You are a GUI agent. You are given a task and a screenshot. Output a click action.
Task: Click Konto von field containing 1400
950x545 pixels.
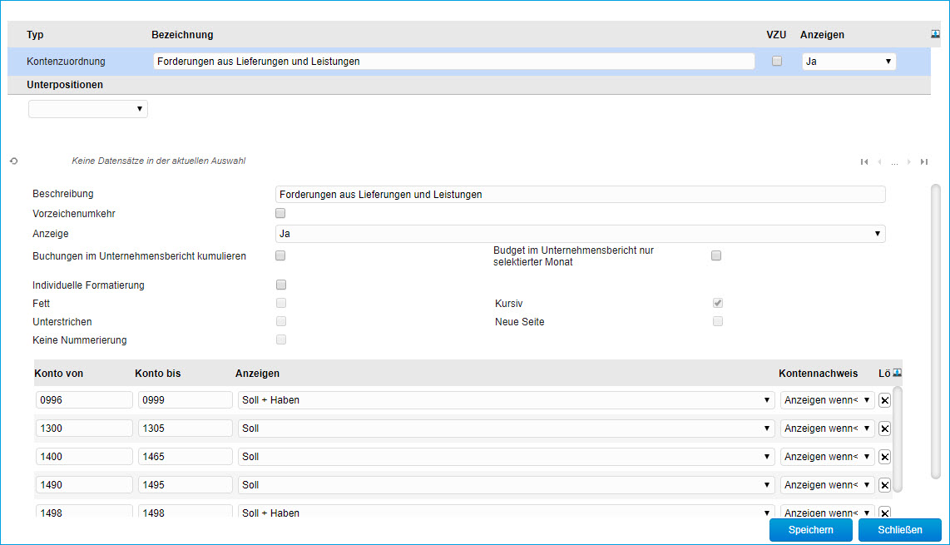coord(84,457)
